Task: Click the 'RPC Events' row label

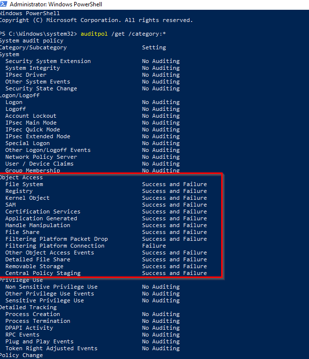Action: pyautogui.click(x=22, y=335)
